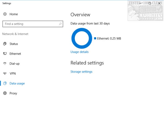Go to the Dial-up section
The image size is (164, 130).
point(14,64)
